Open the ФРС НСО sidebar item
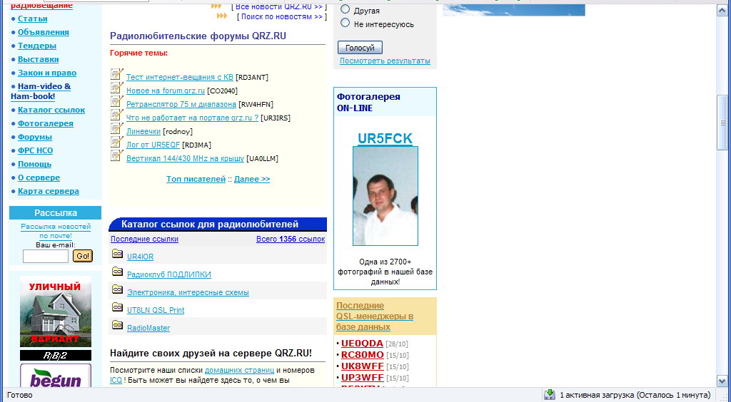This screenshot has height=402, width=731. [36, 150]
